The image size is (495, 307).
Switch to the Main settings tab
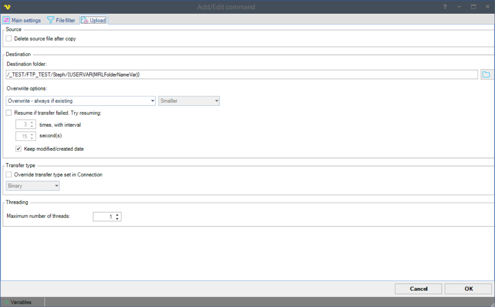coord(26,20)
